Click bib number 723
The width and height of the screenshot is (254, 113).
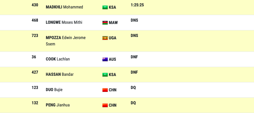[x=35, y=36]
